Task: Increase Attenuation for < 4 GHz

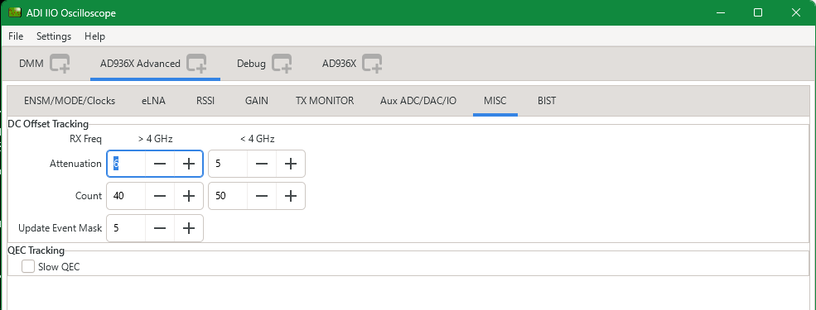Action: pyautogui.click(x=291, y=164)
